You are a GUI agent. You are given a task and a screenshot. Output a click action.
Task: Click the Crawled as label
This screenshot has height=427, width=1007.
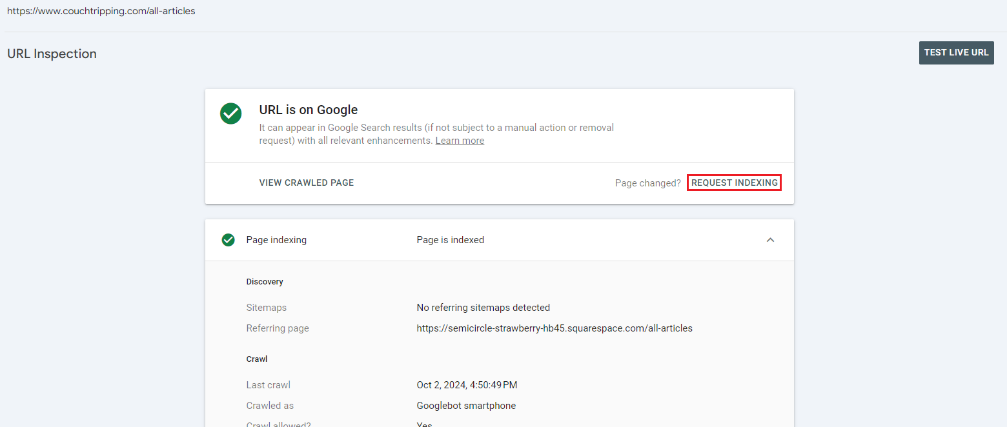pyautogui.click(x=270, y=406)
